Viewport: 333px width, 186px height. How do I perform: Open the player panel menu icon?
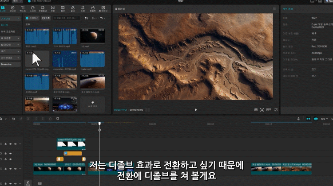pyautogui.click(x=274, y=8)
